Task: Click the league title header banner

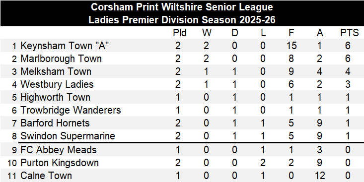Action: (182, 13)
